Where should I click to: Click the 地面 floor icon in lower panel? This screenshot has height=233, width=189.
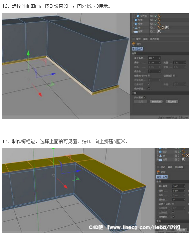pos(160,160)
